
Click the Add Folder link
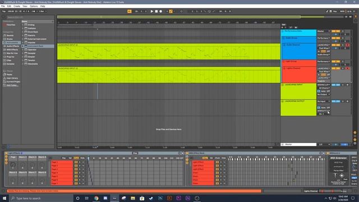click(x=12, y=85)
